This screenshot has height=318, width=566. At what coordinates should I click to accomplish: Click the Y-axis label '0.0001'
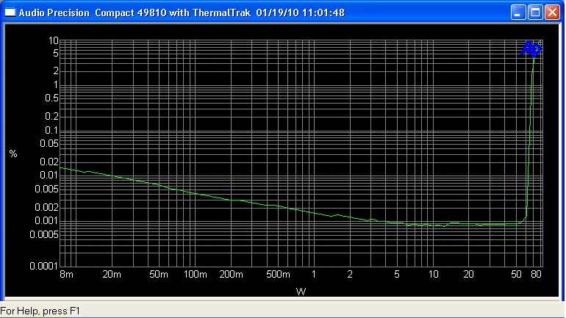click(x=44, y=266)
